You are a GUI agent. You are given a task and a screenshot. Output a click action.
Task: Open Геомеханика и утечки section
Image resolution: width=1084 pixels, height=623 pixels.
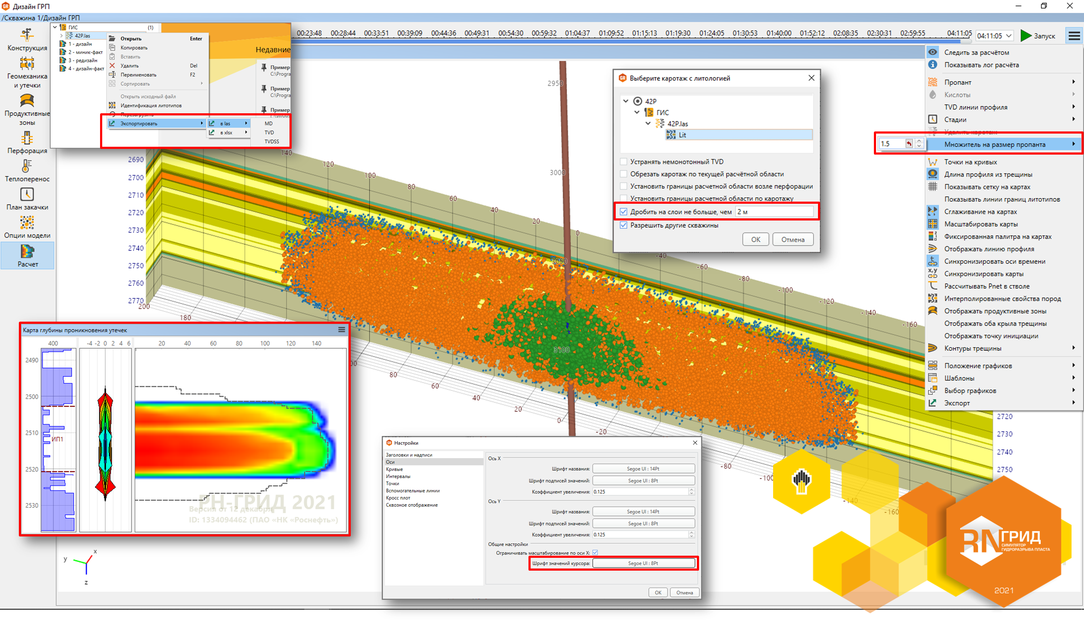point(27,73)
